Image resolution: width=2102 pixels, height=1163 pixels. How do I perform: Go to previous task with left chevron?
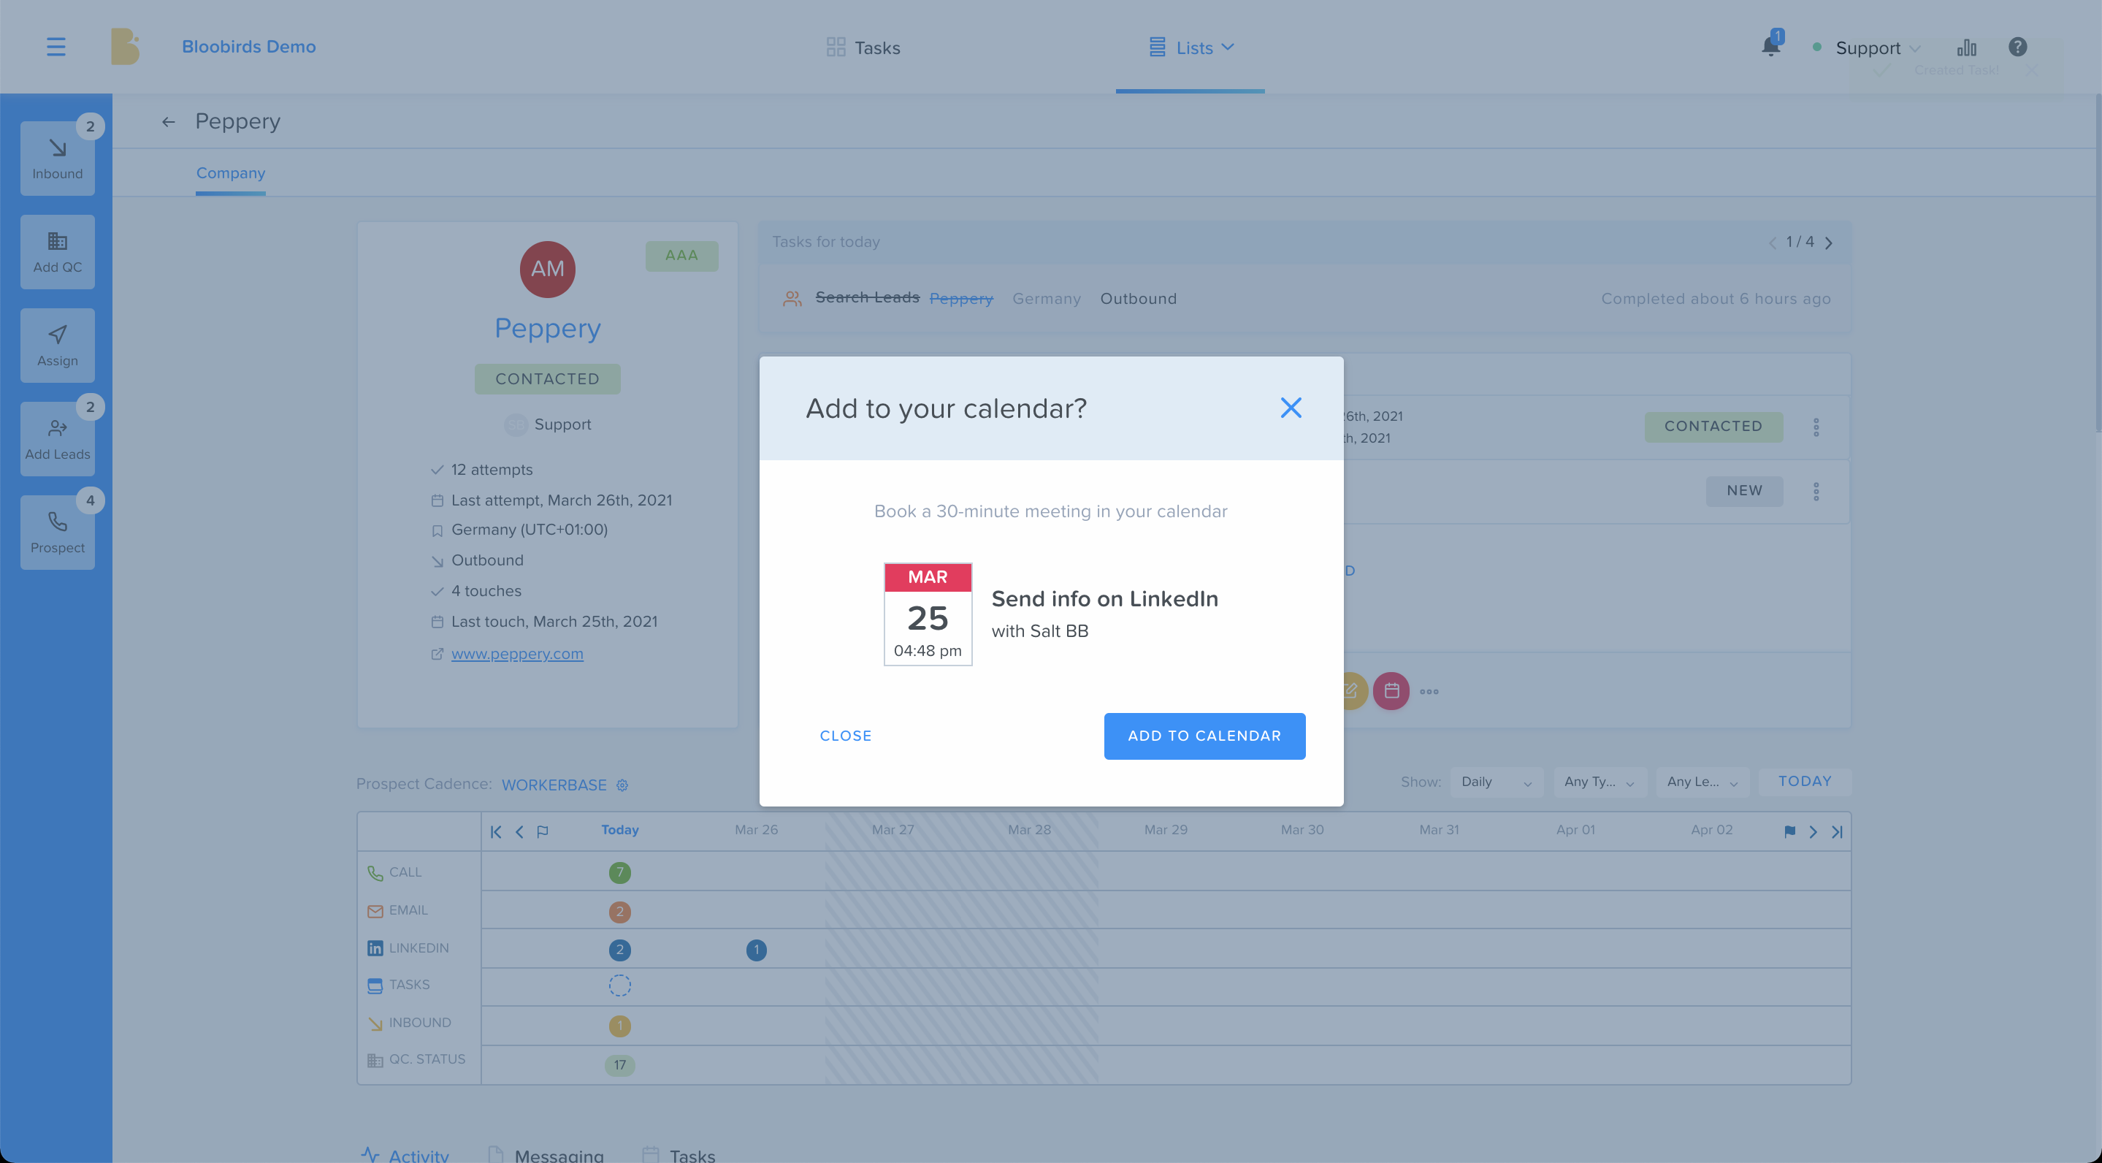click(x=1772, y=243)
